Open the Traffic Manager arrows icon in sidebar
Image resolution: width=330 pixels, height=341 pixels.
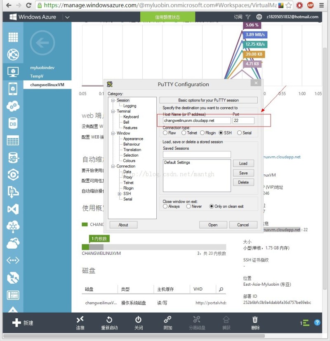(x=13, y=278)
